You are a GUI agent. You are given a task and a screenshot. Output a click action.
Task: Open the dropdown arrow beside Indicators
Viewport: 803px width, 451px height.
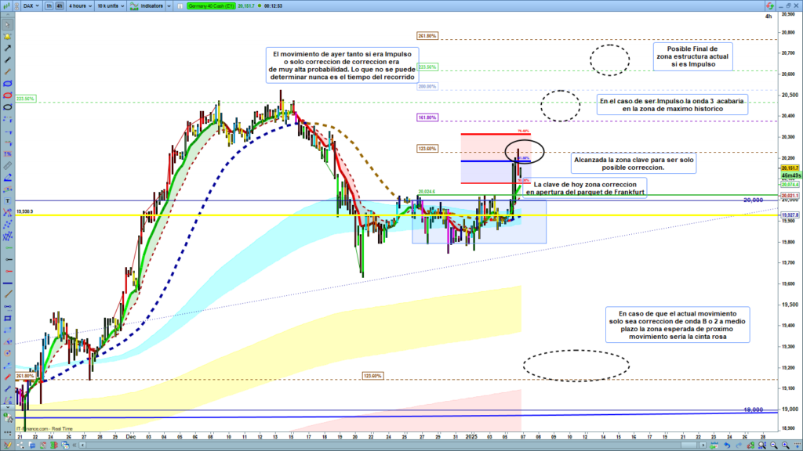point(167,5)
